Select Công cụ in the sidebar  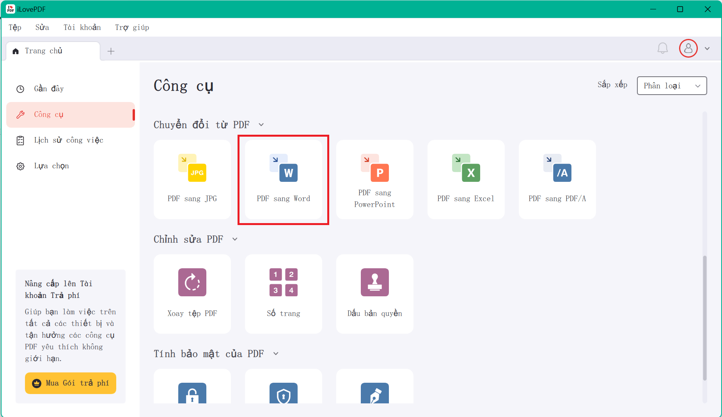pyautogui.click(x=71, y=114)
